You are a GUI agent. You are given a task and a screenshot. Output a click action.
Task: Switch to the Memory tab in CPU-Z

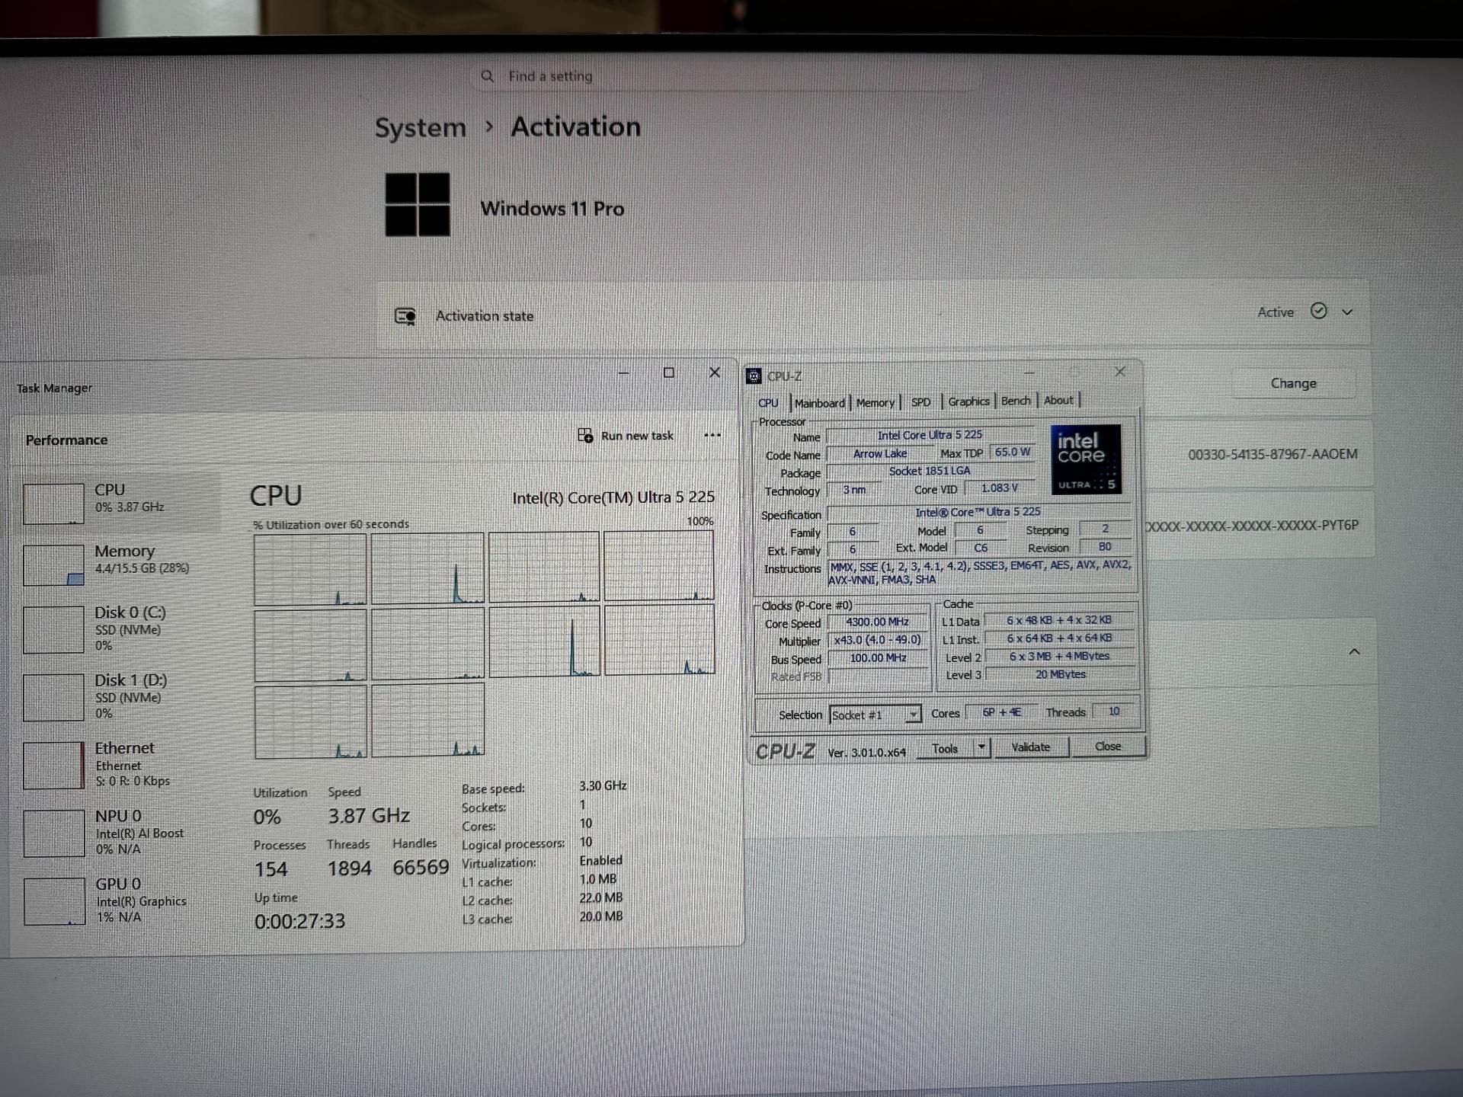(x=876, y=402)
